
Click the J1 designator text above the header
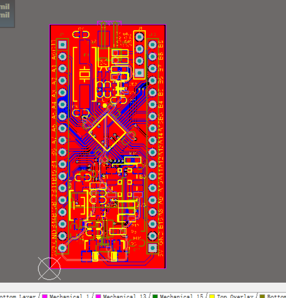point(140,28)
